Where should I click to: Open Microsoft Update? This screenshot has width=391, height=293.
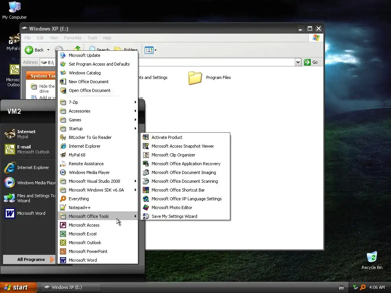[98, 55]
